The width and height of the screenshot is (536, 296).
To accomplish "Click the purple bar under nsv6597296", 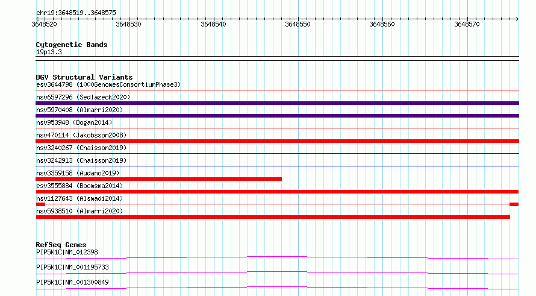I will coord(277,103).
